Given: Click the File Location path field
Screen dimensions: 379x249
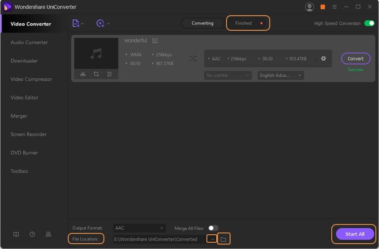Looking at the screenshot, I should click(160, 239).
